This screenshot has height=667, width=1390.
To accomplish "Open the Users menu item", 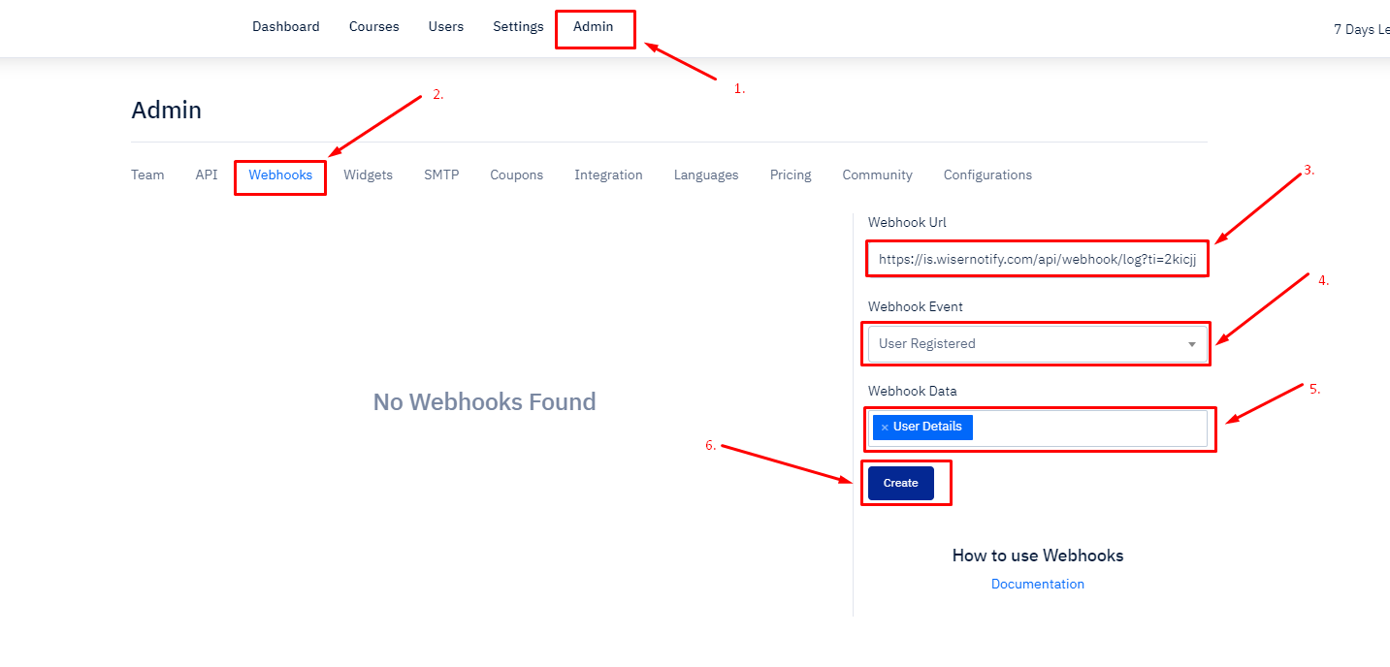I will point(446,27).
